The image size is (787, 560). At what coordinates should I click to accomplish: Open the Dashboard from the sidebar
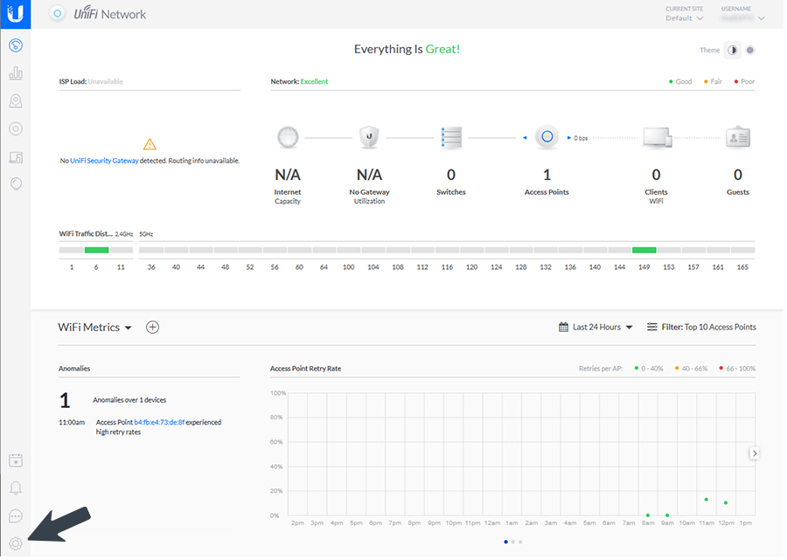15,45
